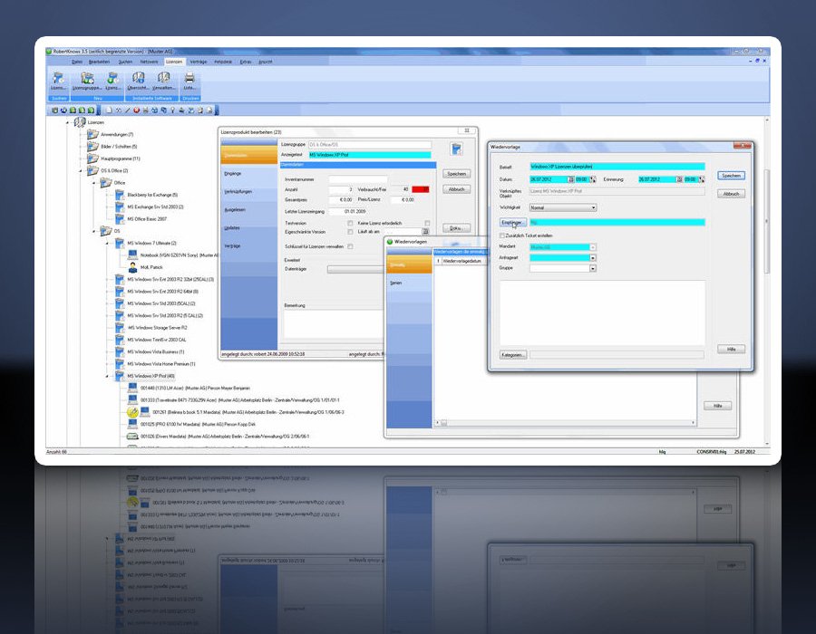Image resolution: width=816 pixels, height=634 pixels.
Task: Open the Verwalten installed software icon
Action: tap(163, 78)
